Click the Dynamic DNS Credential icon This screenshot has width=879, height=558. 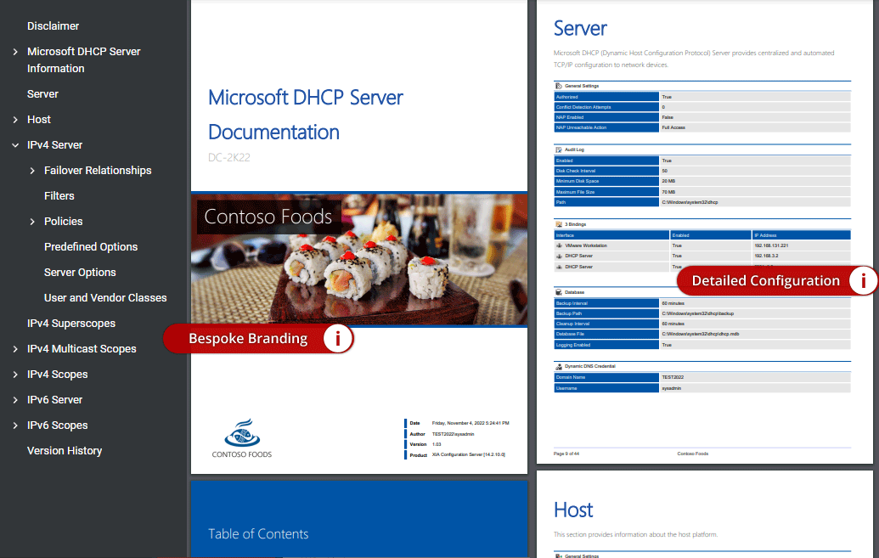point(558,366)
